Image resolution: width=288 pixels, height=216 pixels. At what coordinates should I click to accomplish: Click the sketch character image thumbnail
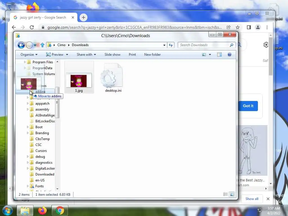(x=253, y=150)
